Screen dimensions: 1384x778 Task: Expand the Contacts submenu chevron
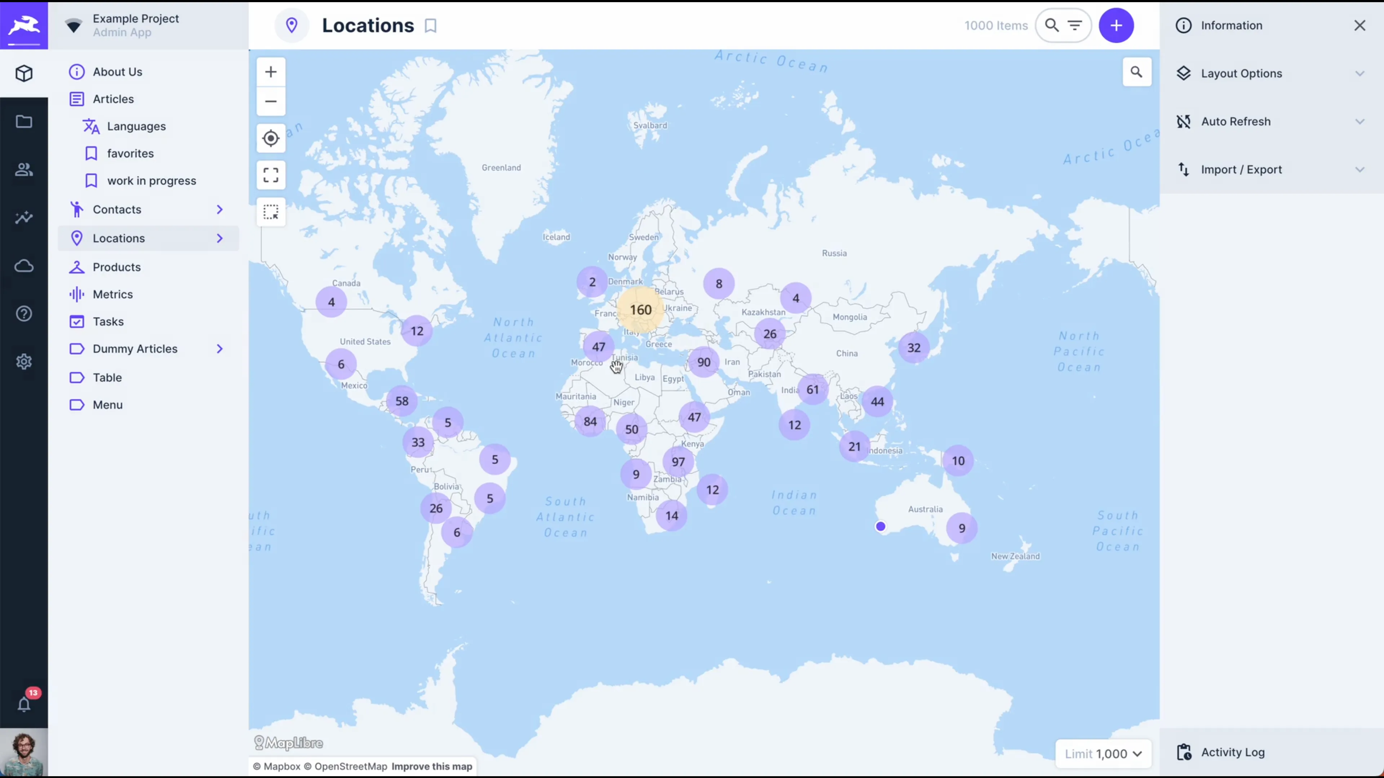(x=220, y=209)
